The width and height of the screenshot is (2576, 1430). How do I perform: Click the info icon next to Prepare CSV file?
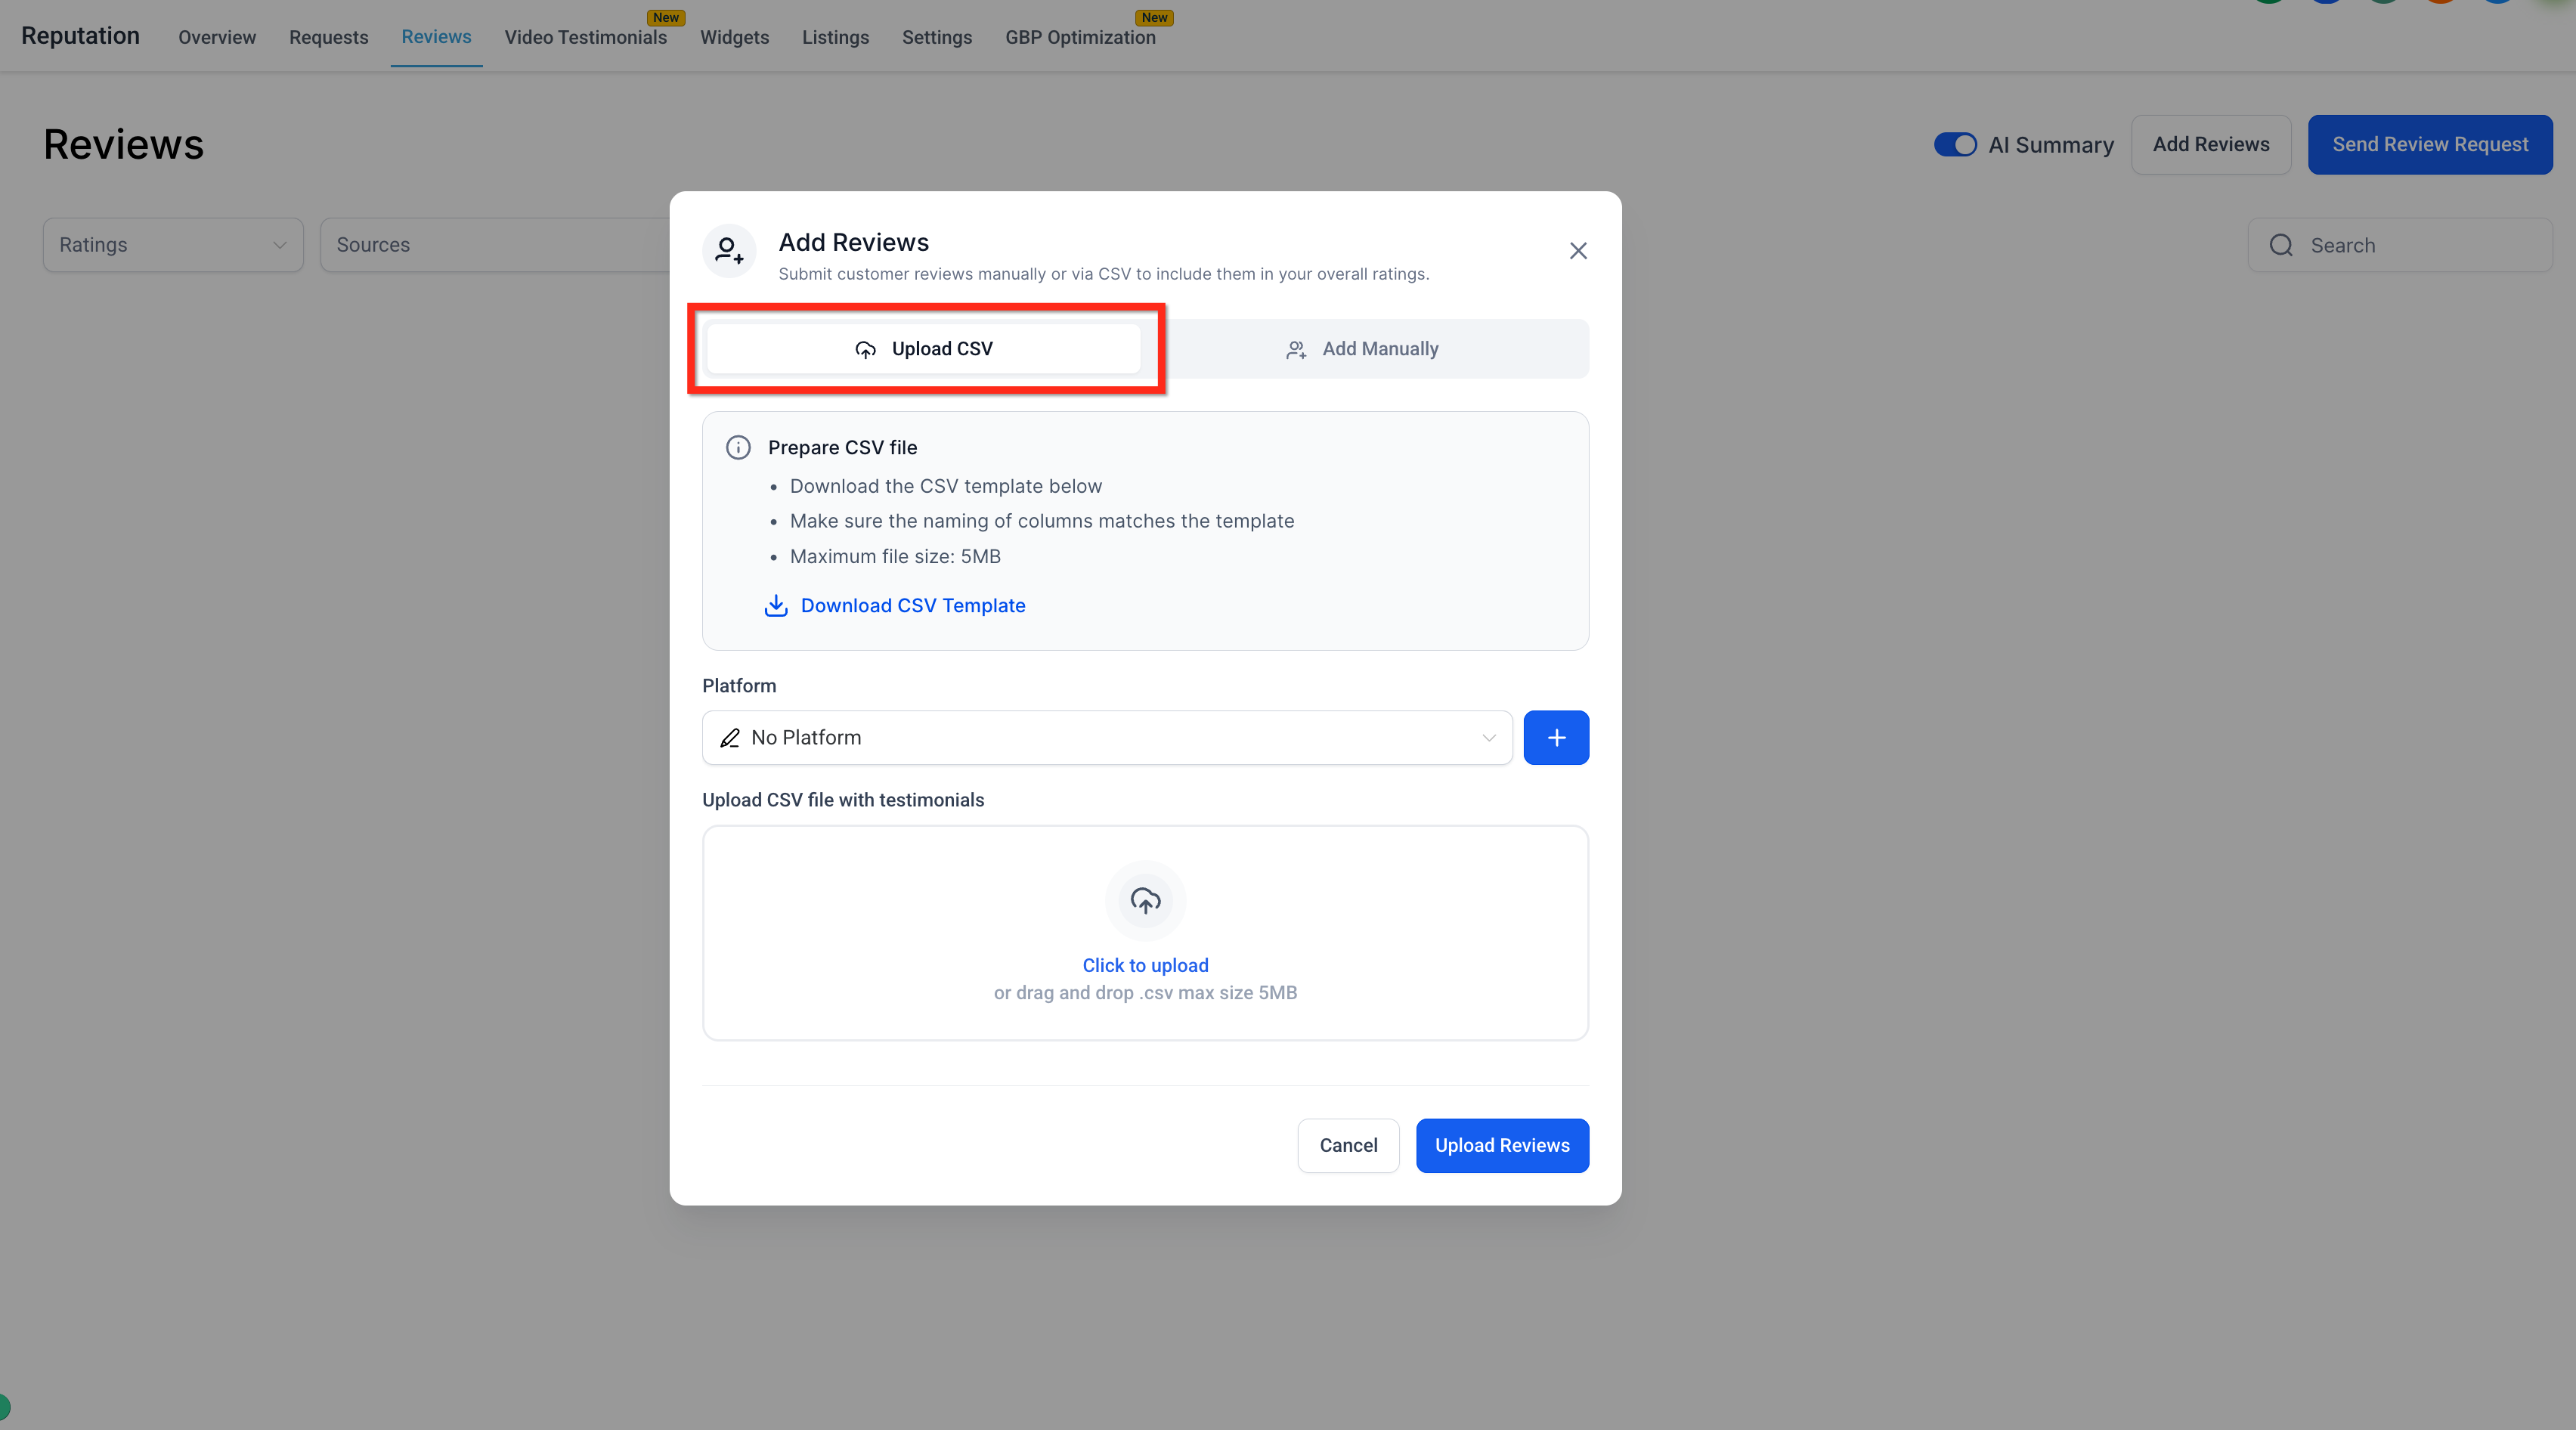coord(738,447)
